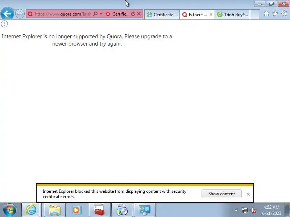Click Internet Explorer taskbar icon
This screenshot has width=290, height=217.
click(x=31, y=210)
